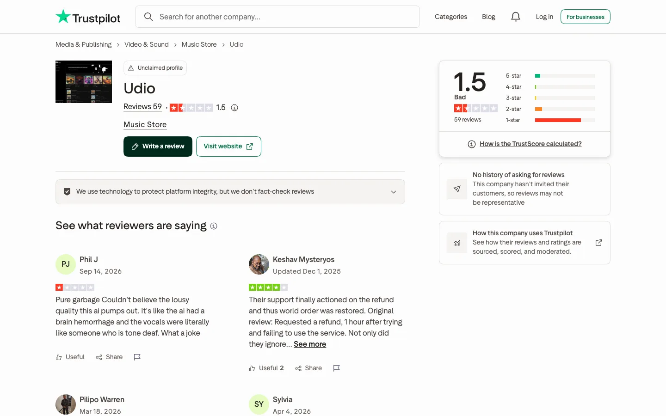Click SY avatar of Sylvia
The height and width of the screenshot is (416, 666).
point(259,404)
